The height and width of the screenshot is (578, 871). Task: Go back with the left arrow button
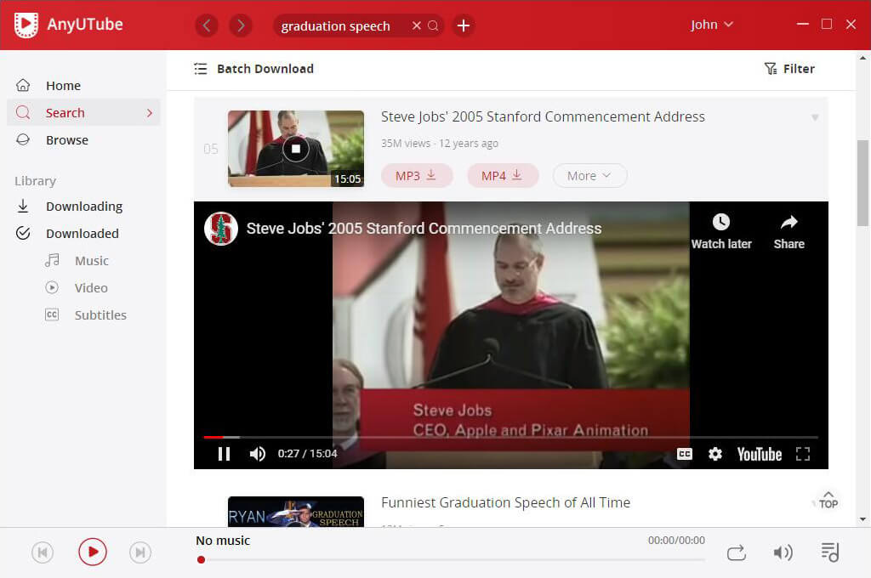coord(207,25)
